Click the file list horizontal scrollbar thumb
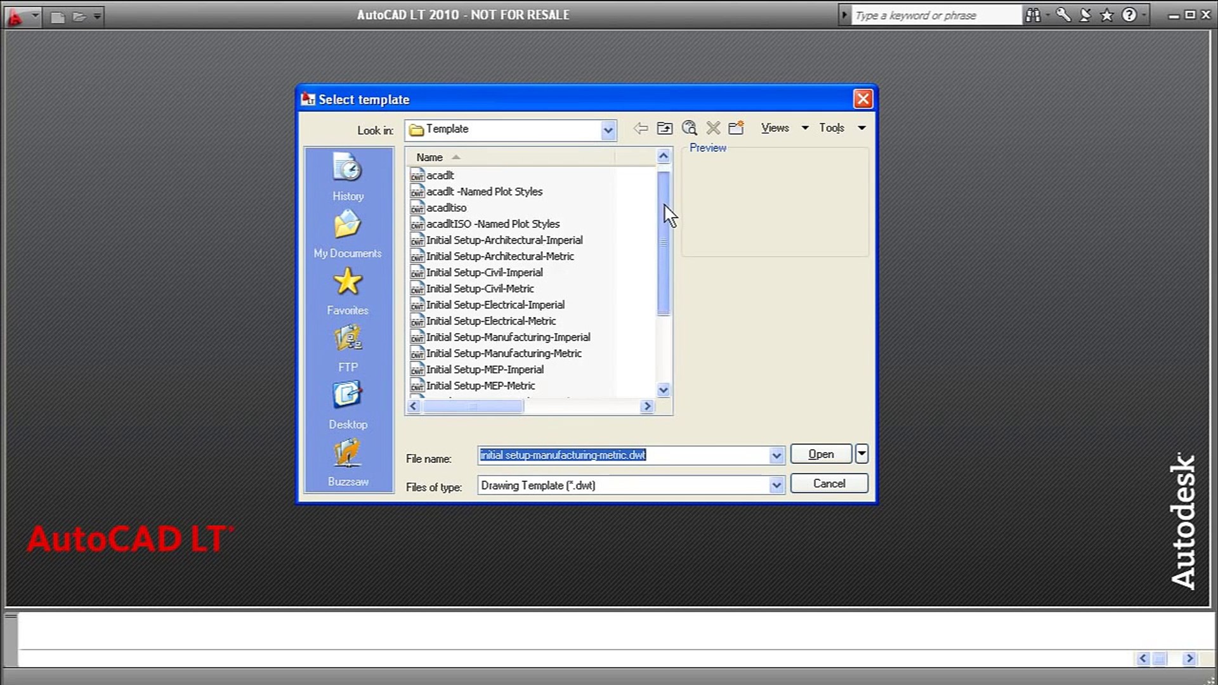The width and height of the screenshot is (1218, 685). coord(473,406)
